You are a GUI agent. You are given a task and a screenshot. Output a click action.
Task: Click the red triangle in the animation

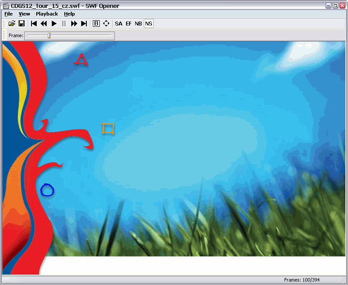[81, 59]
